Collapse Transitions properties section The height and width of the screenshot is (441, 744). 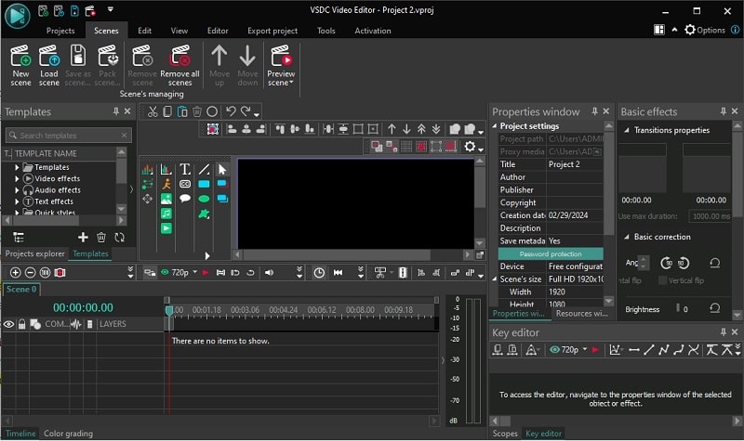coord(626,130)
